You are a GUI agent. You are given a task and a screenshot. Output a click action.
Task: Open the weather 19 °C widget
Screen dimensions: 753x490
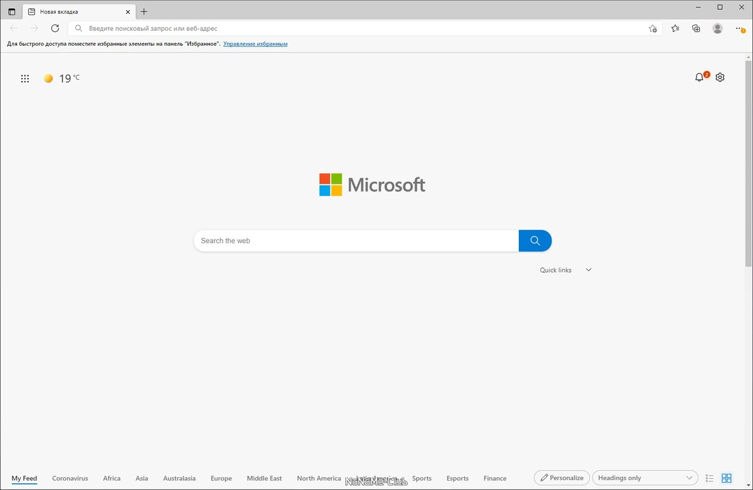point(61,78)
